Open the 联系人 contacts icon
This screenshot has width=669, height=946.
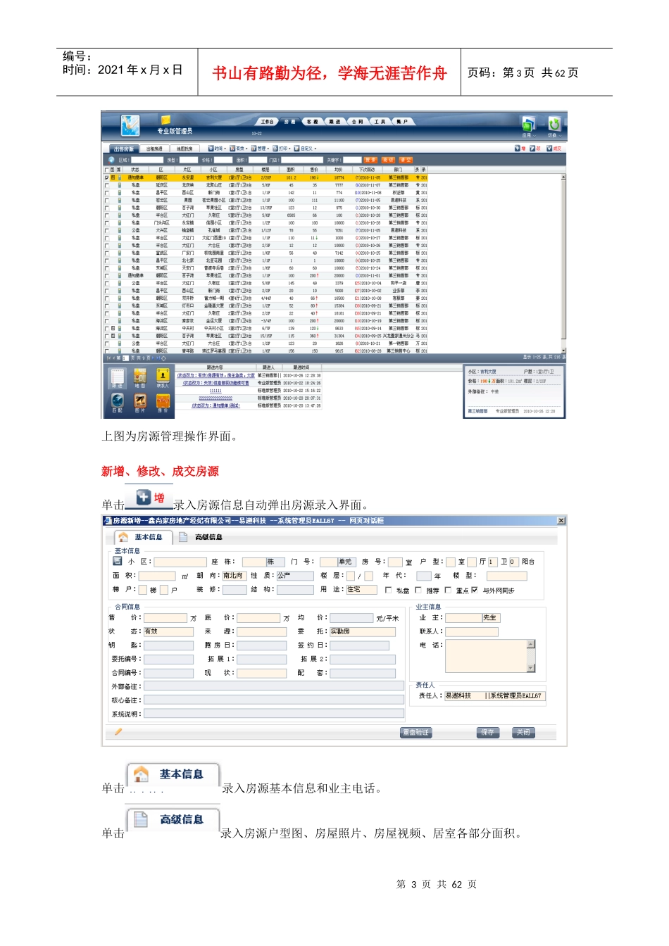click(x=163, y=379)
